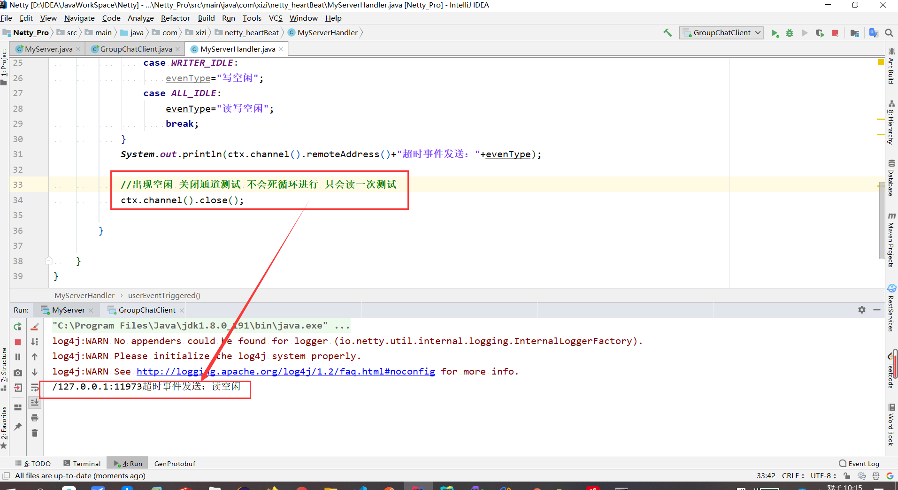
Task: Select the MyServer run tab
Action: click(68, 310)
